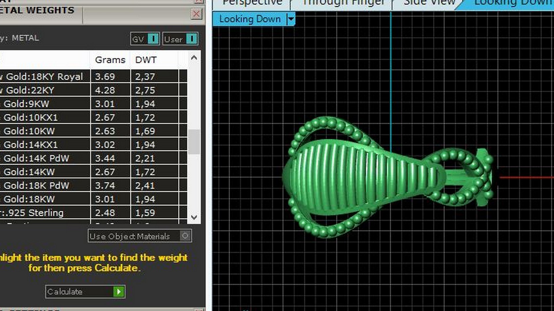554x311 pixels.
Task: Enable Use Object Materials option
Action: pos(140,236)
